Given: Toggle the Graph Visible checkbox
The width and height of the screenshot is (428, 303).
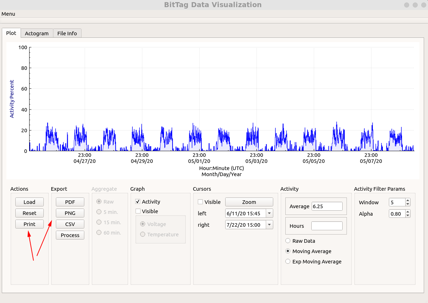Looking at the screenshot, I should 138,211.
